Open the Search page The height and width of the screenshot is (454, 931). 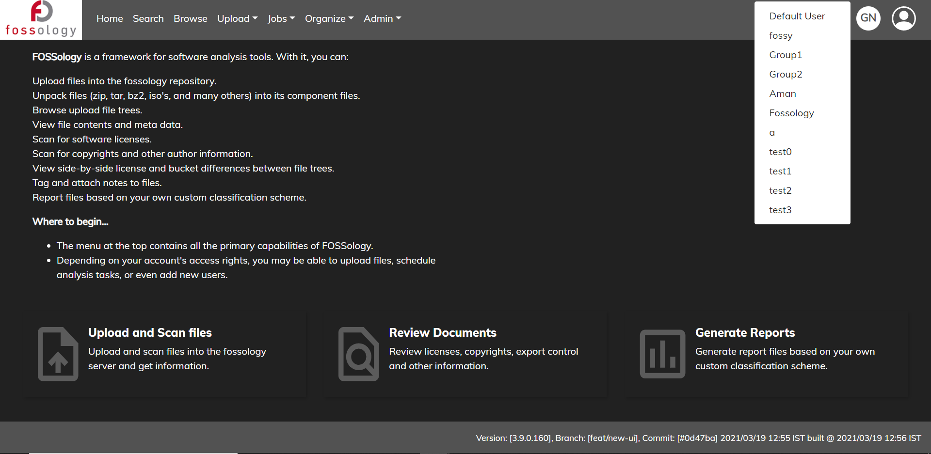148,18
